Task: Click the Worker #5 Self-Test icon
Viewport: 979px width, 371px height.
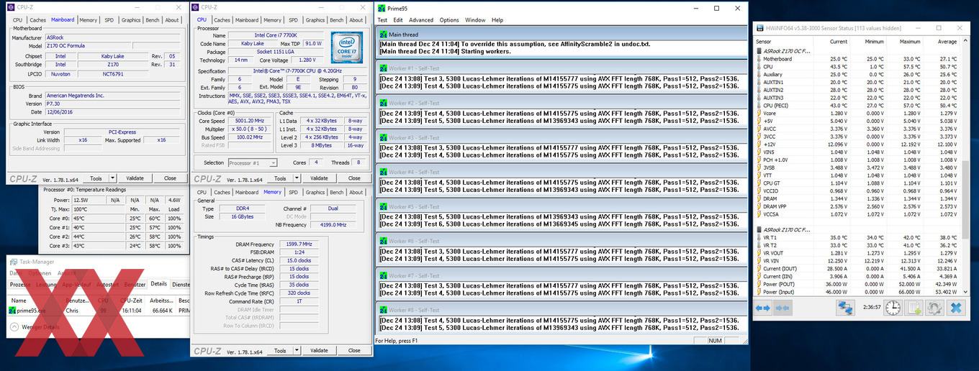Action: point(384,206)
